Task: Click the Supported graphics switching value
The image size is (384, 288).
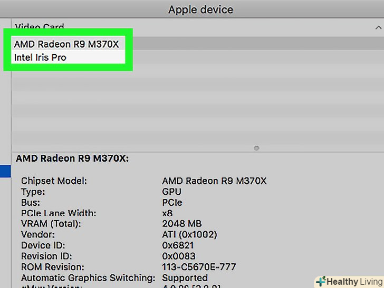Action: tap(185, 277)
